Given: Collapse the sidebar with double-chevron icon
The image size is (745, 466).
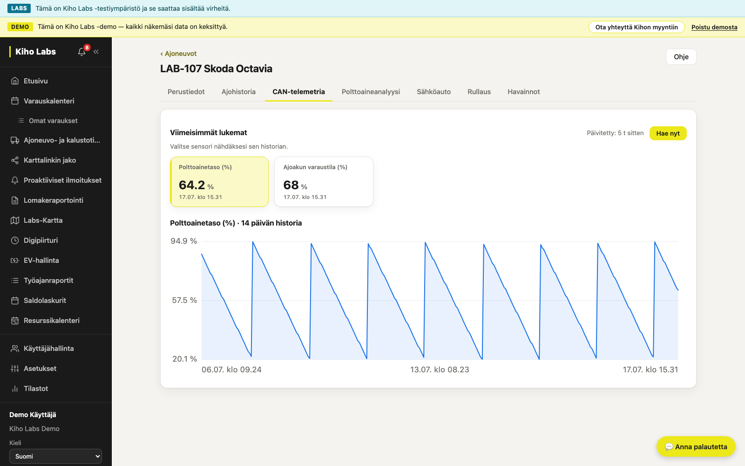Looking at the screenshot, I should [x=96, y=52].
